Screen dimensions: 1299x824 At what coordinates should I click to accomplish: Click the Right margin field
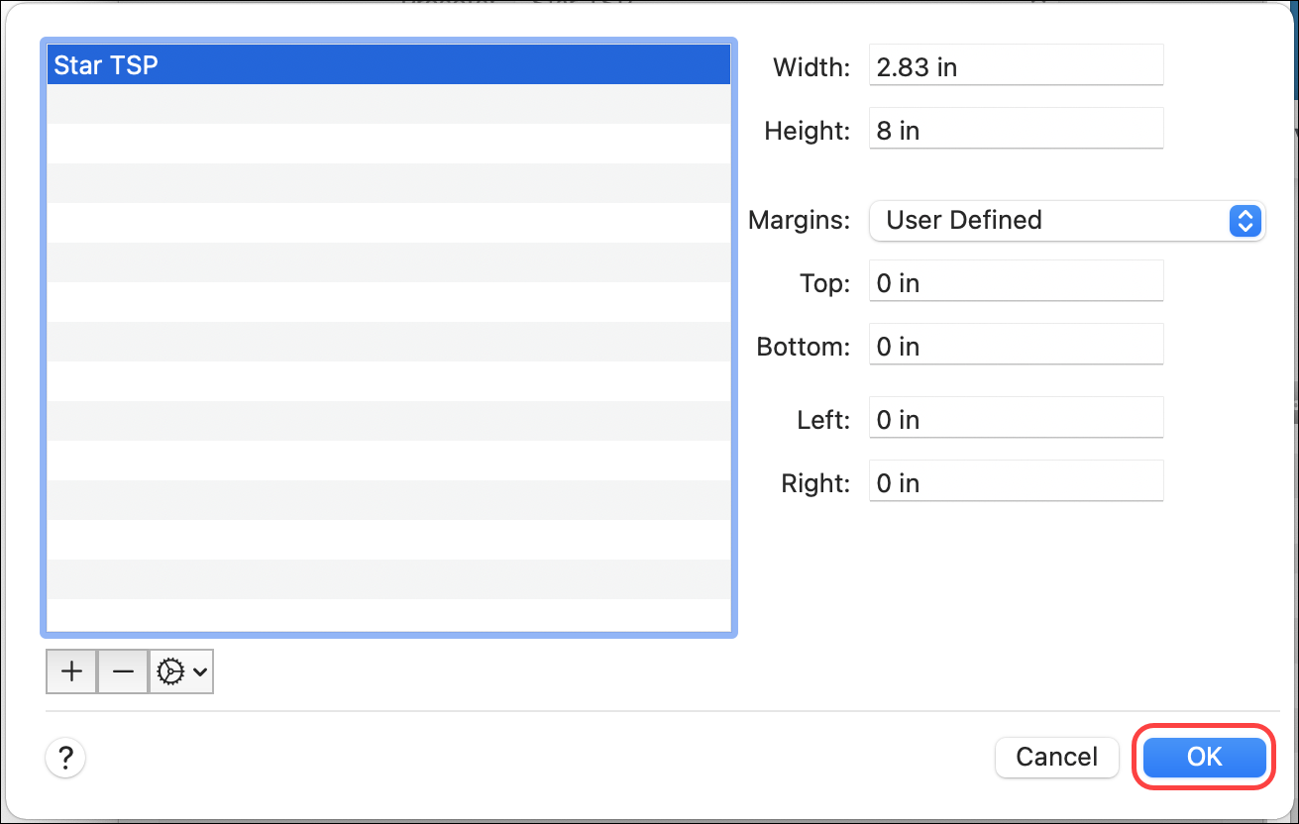(x=1016, y=483)
